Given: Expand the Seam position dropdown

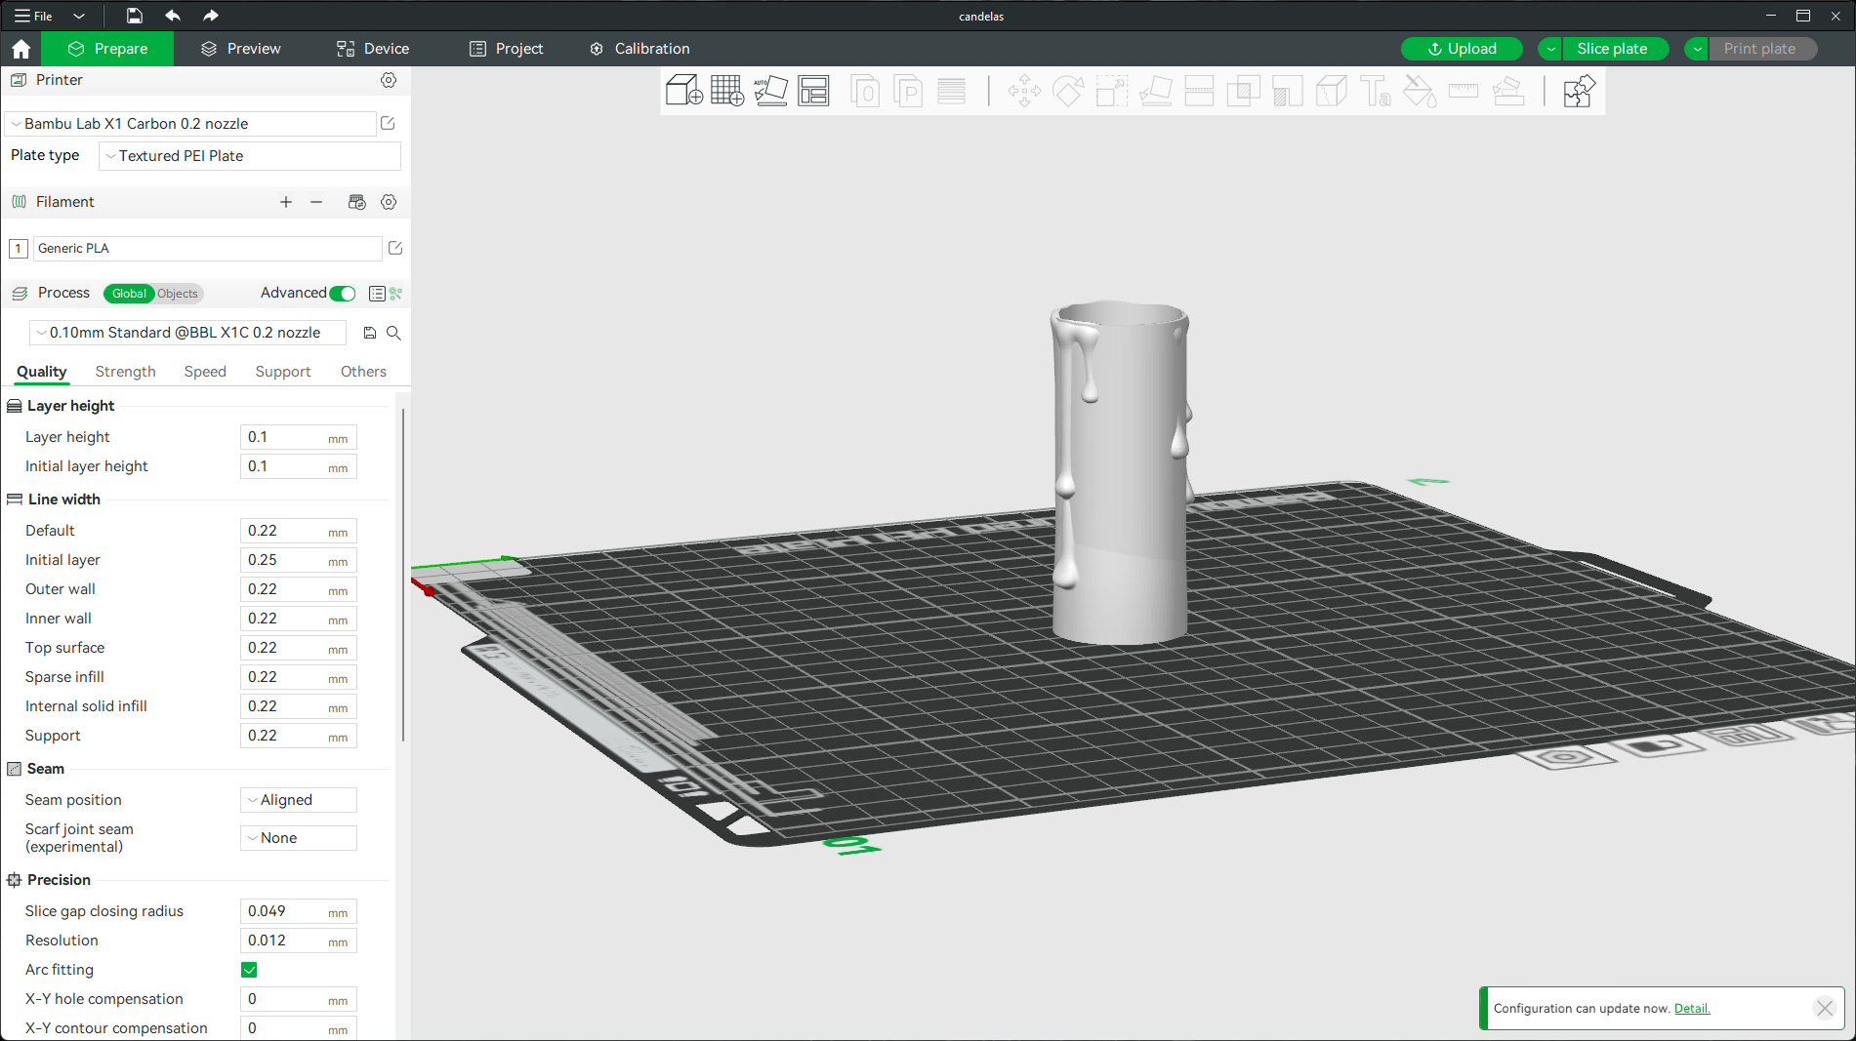Looking at the screenshot, I should click(x=299, y=800).
